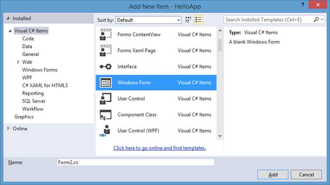Pick the Component Class template icon
This screenshot has height=185, width=330.
106,115
